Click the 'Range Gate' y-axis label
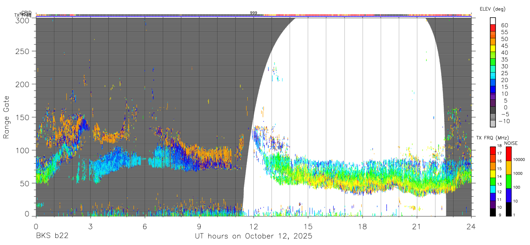Screen dimensions: 530x245 [x=6, y=117]
